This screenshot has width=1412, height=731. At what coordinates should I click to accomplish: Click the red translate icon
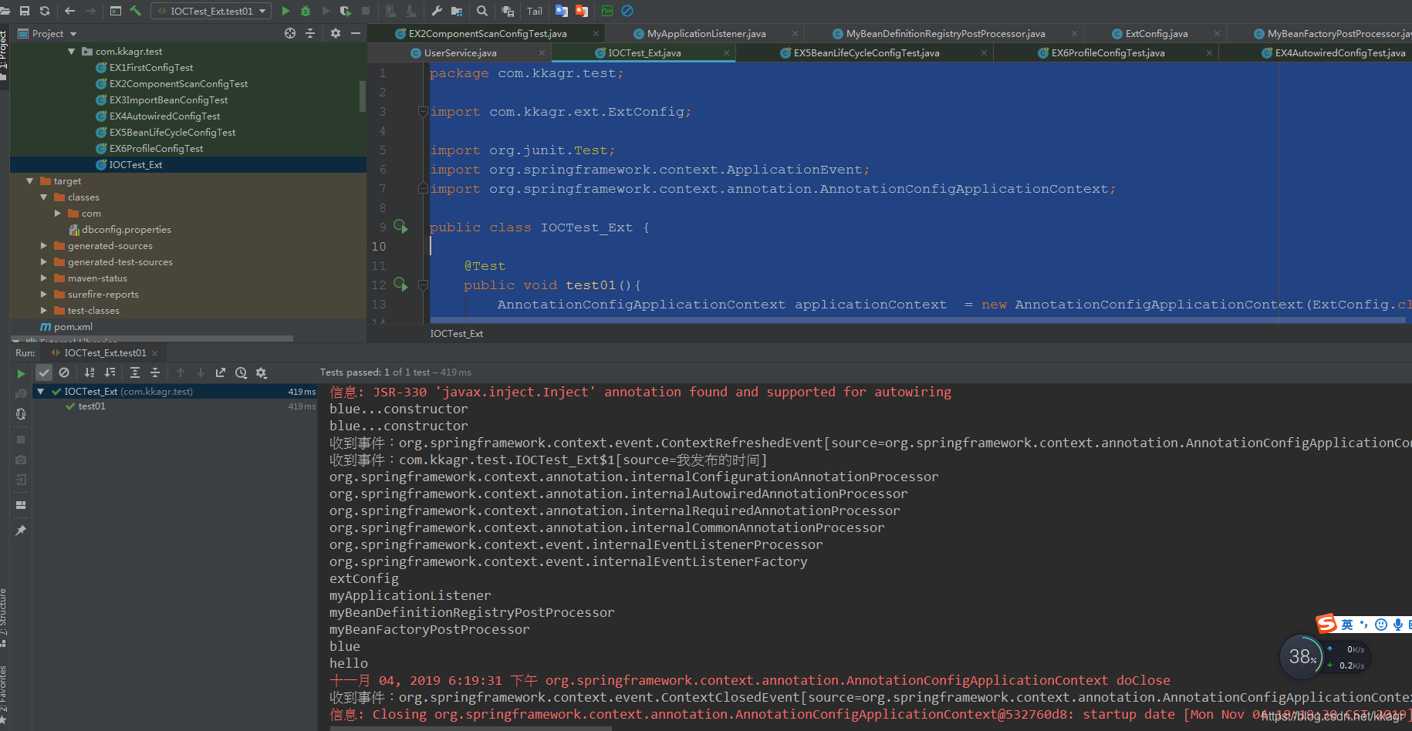(x=582, y=11)
